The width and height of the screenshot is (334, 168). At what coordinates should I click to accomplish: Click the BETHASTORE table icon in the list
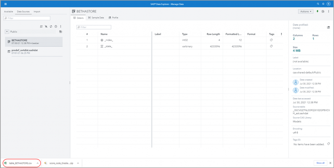coord(9,42)
